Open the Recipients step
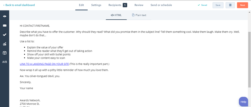251x107 pixels. pos(115,5)
